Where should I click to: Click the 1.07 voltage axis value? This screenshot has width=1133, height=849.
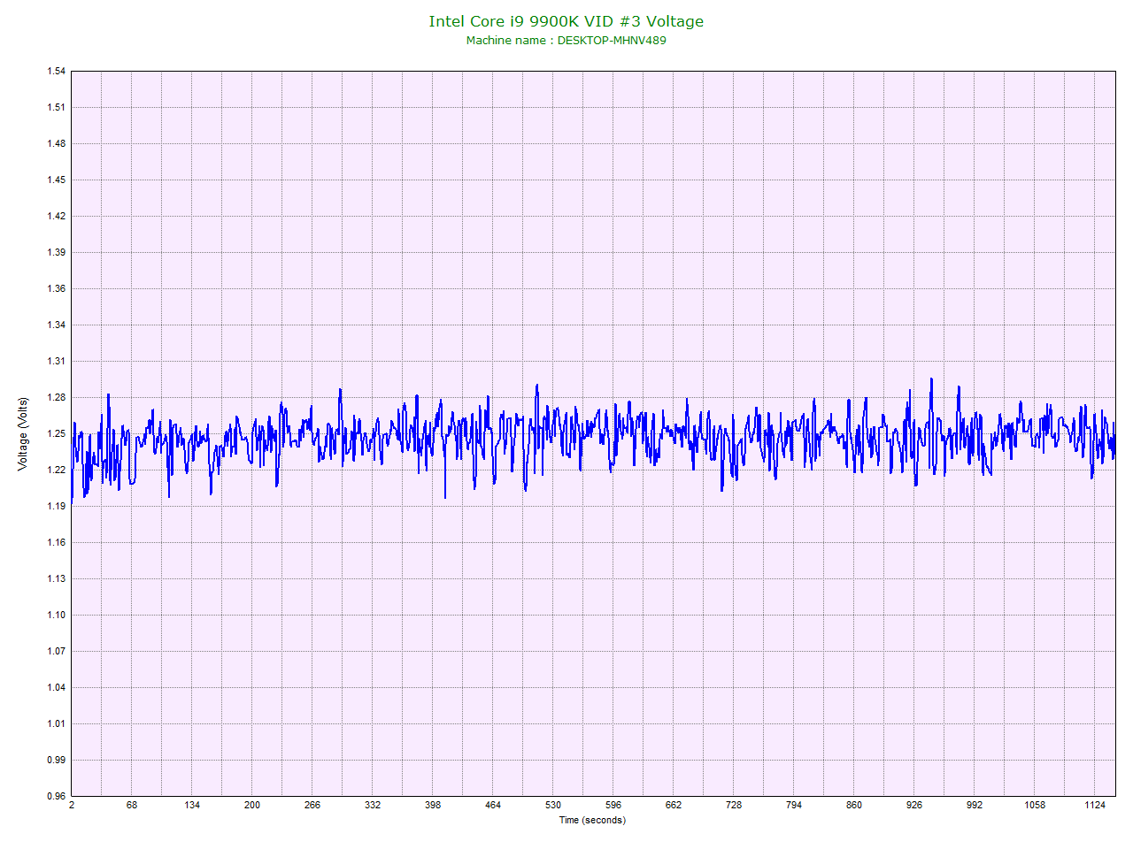coord(56,652)
